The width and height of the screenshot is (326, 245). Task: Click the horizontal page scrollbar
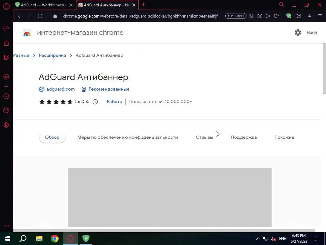[164, 230]
